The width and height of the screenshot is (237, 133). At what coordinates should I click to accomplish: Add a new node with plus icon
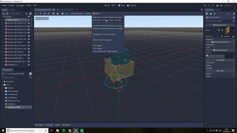[3, 14]
